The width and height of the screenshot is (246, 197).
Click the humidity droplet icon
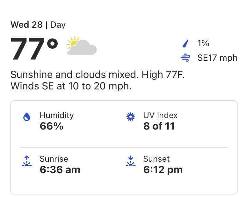click(x=27, y=117)
